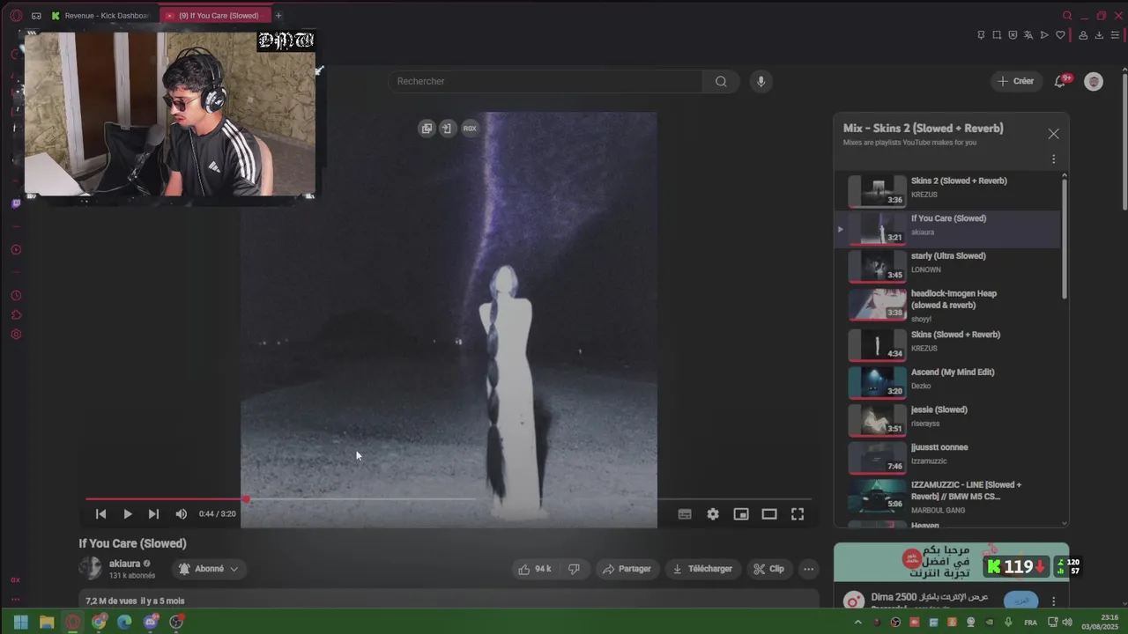Image resolution: width=1128 pixels, height=634 pixels.
Task: Open browser profile icon in toolbar
Action: tap(1083, 35)
